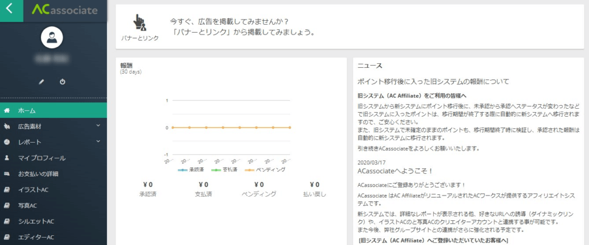Click the バナーとリンク label text
Image resolution: width=589 pixels, height=245 pixels.
click(140, 39)
